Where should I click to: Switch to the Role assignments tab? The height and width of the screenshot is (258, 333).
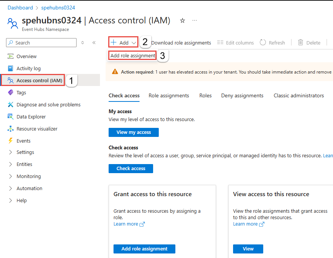169,95
